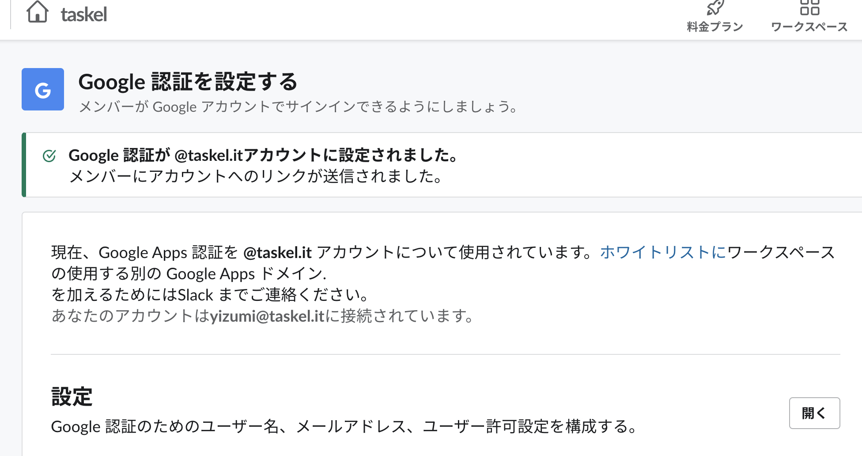Click the メンバーにアカウントへのリンク banner text
This screenshot has height=456, width=862.
tap(256, 176)
